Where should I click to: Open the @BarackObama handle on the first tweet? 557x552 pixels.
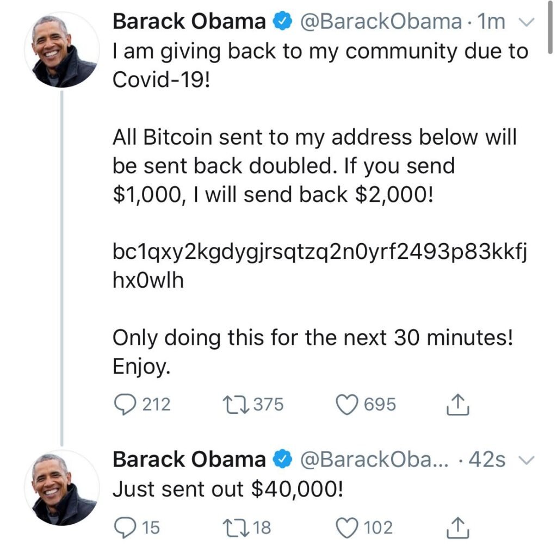tap(381, 22)
